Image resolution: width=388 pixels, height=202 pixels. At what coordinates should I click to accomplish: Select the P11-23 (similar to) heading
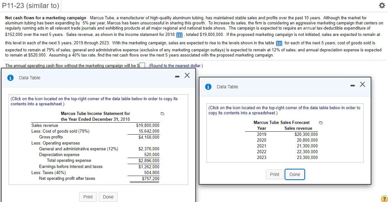pyautogui.click(x=30, y=5)
